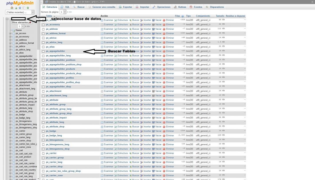Expand the ps_attachment tree node
Viewport: 315px width, 180px height.
(10, 85)
